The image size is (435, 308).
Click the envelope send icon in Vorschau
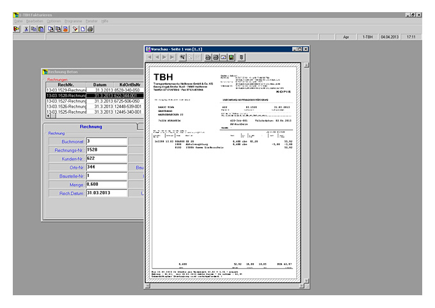(x=223, y=57)
